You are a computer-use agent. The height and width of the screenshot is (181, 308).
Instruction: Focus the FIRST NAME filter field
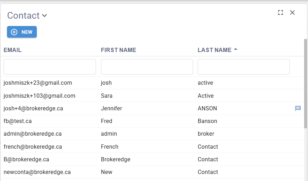pos(147,67)
